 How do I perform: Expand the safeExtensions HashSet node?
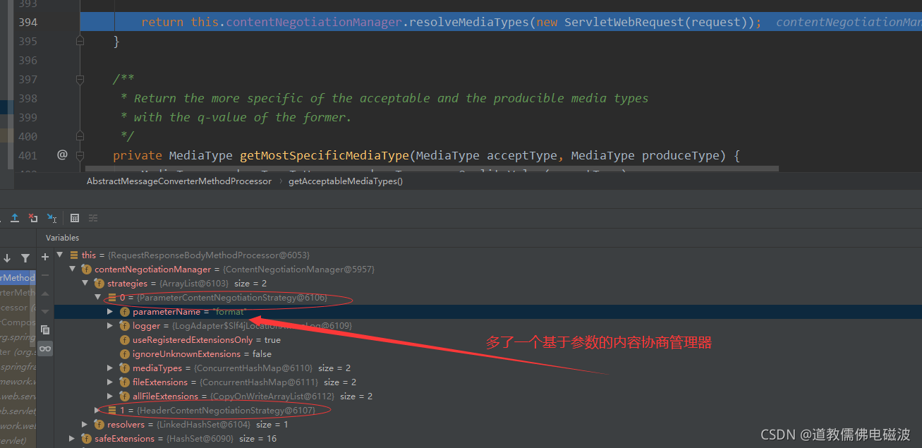[x=73, y=438]
